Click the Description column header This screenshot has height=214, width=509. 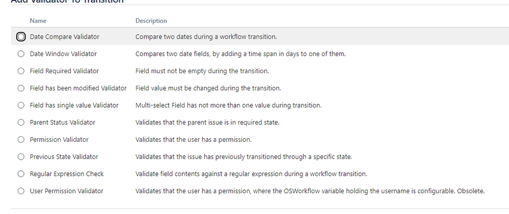point(151,21)
